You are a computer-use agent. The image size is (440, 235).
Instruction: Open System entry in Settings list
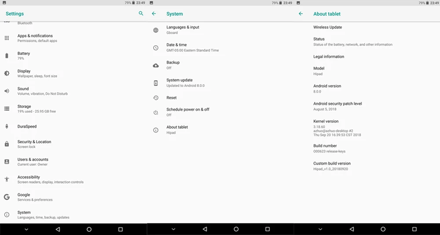coord(73,214)
